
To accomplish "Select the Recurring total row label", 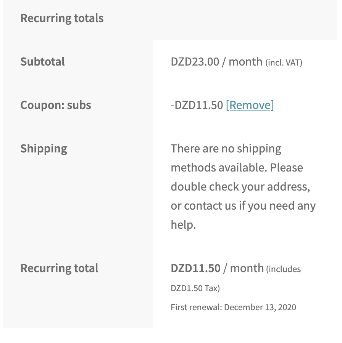I will click(x=59, y=268).
